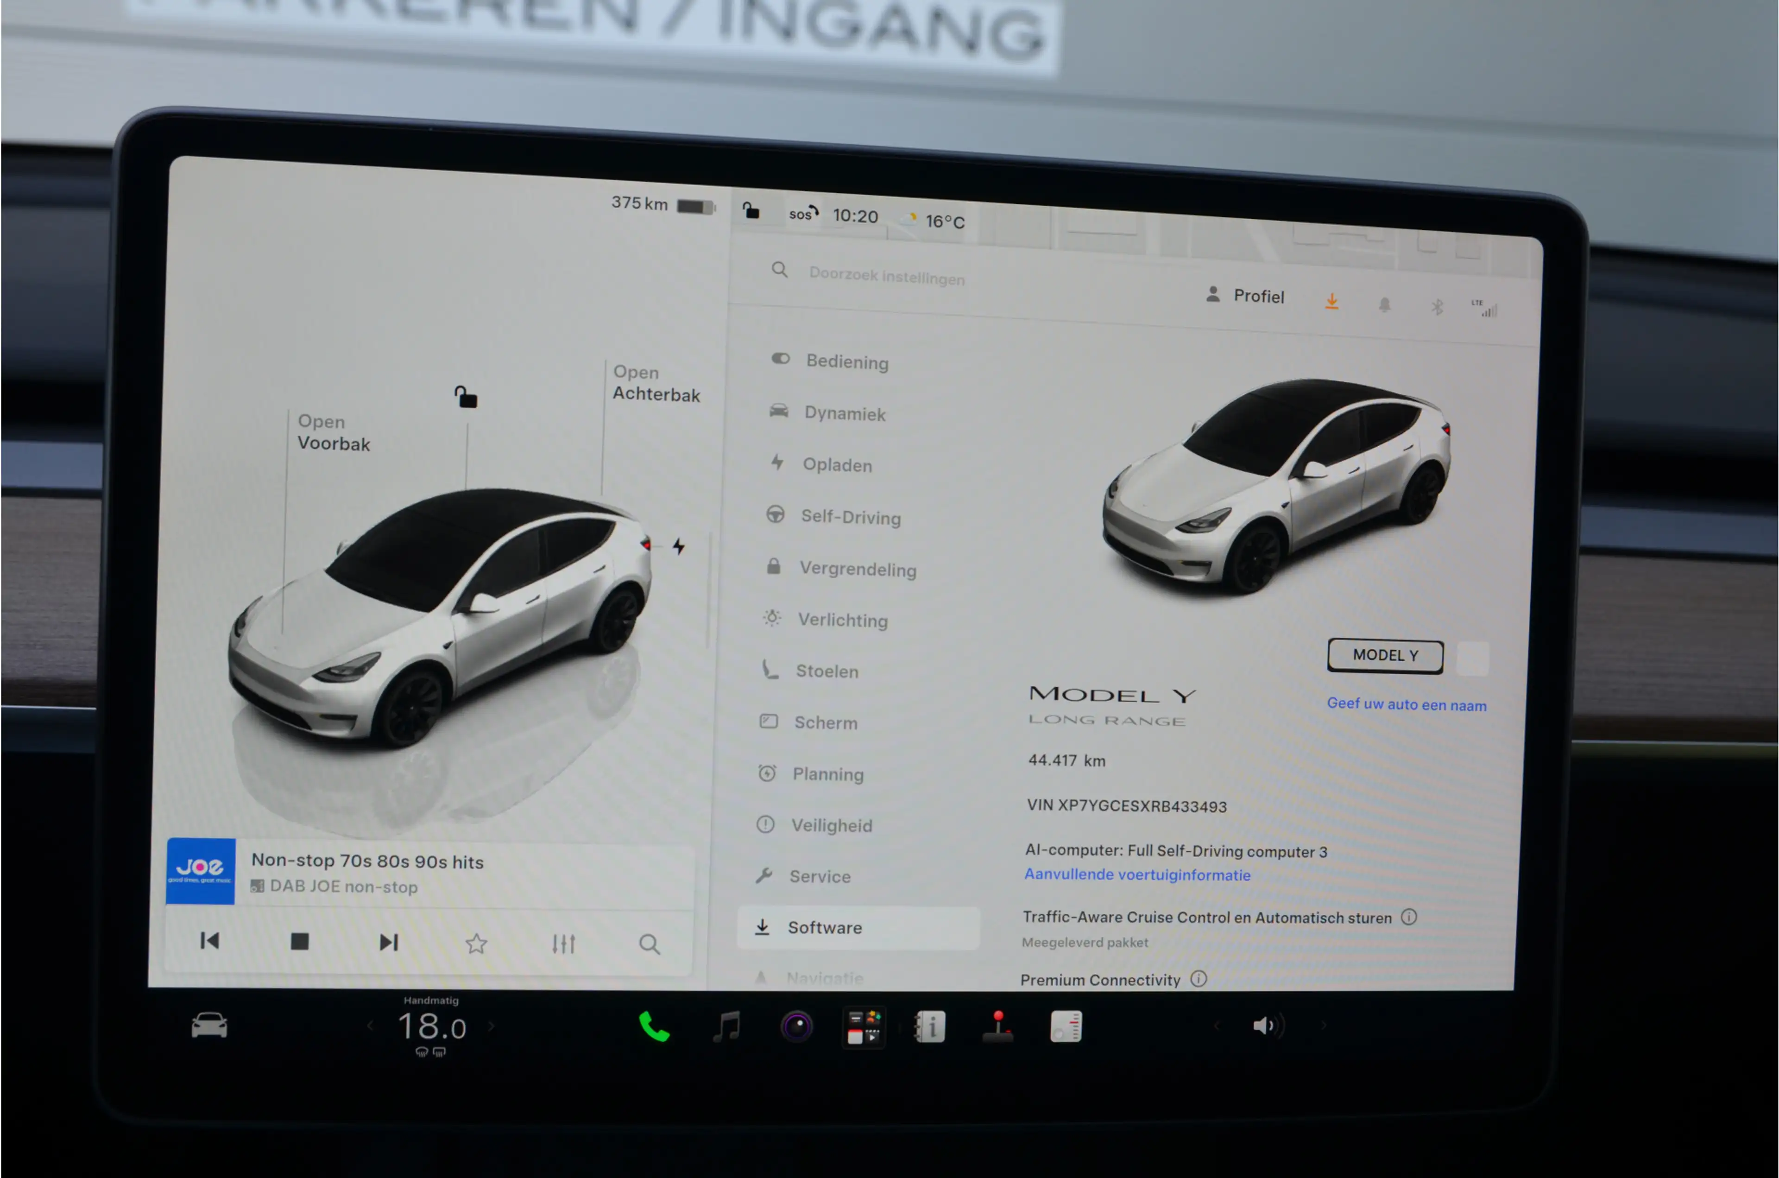Lower volume with left chevron
The height and width of the screenshot is (1178, 1779).
click(1217, 1026)
